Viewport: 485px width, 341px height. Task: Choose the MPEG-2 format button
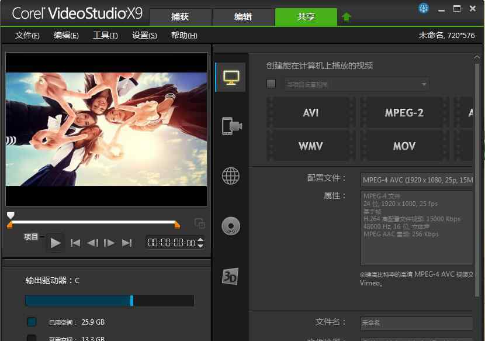(404, 113)
